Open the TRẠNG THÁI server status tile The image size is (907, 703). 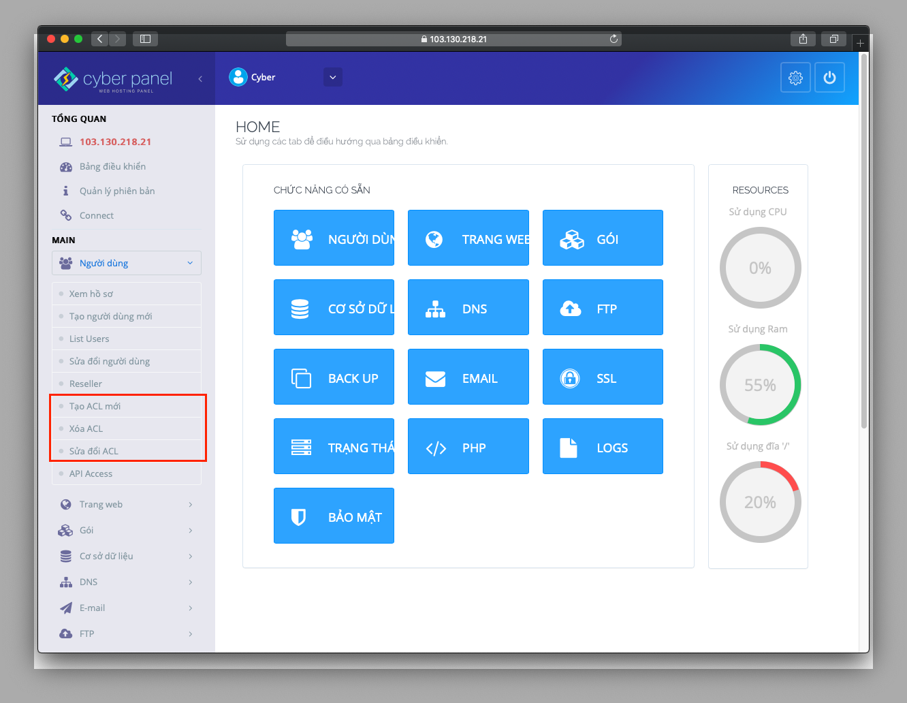point(334,446)
